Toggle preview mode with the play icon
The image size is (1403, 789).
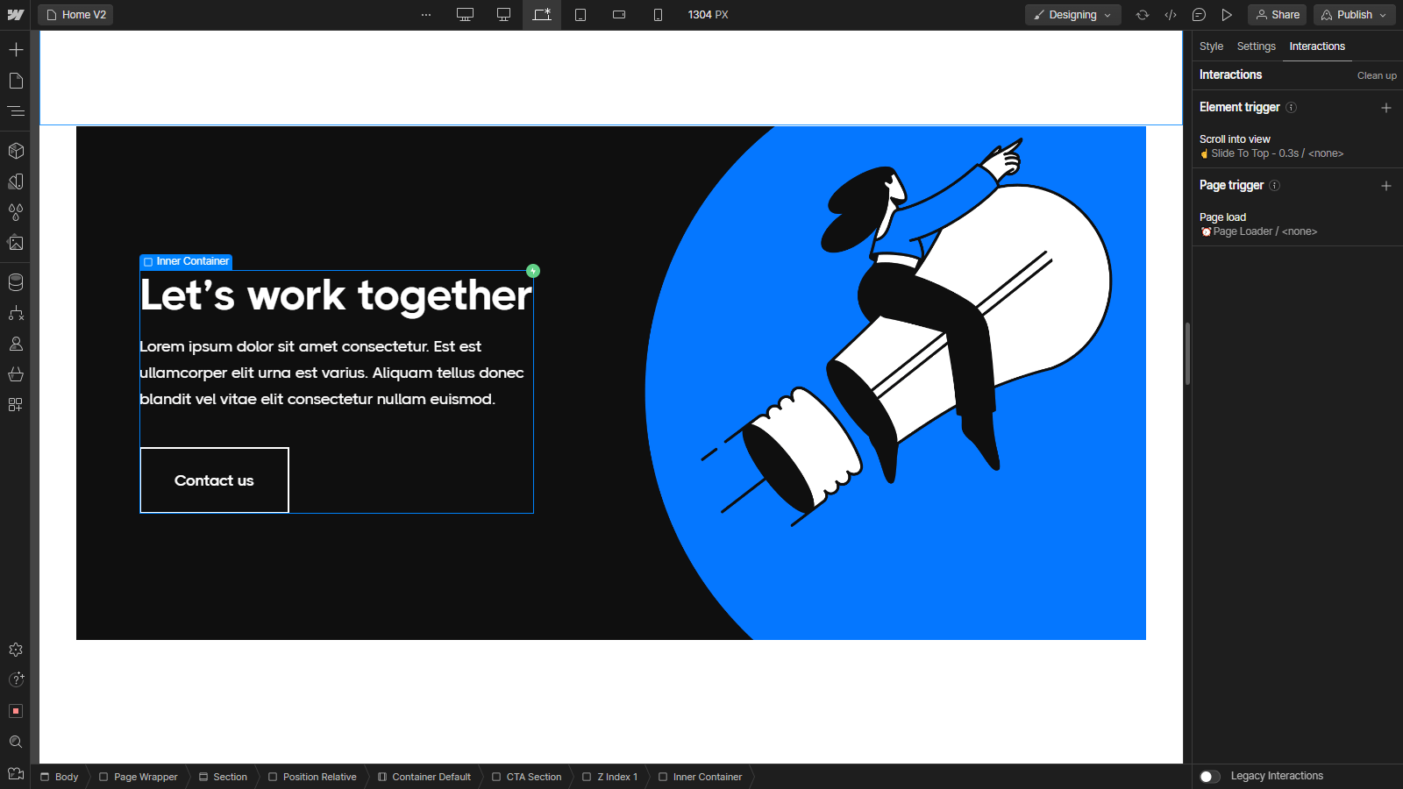pyautogui.click(x=1228, y=15)
